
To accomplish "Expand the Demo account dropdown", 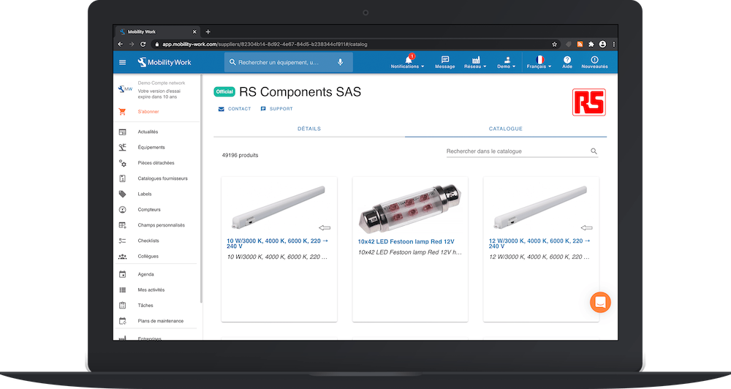I will [507, 62].
